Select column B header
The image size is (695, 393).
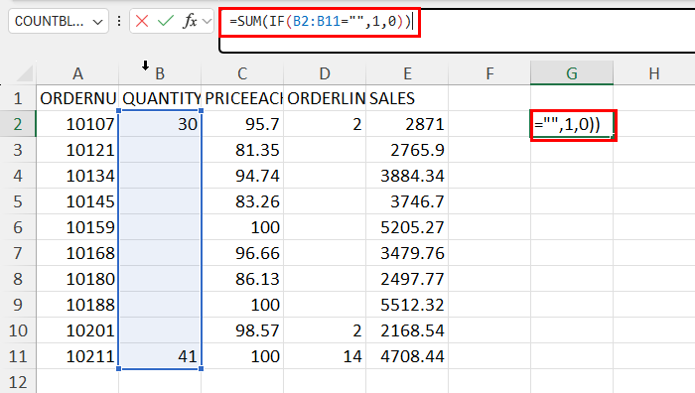point(160,73)
